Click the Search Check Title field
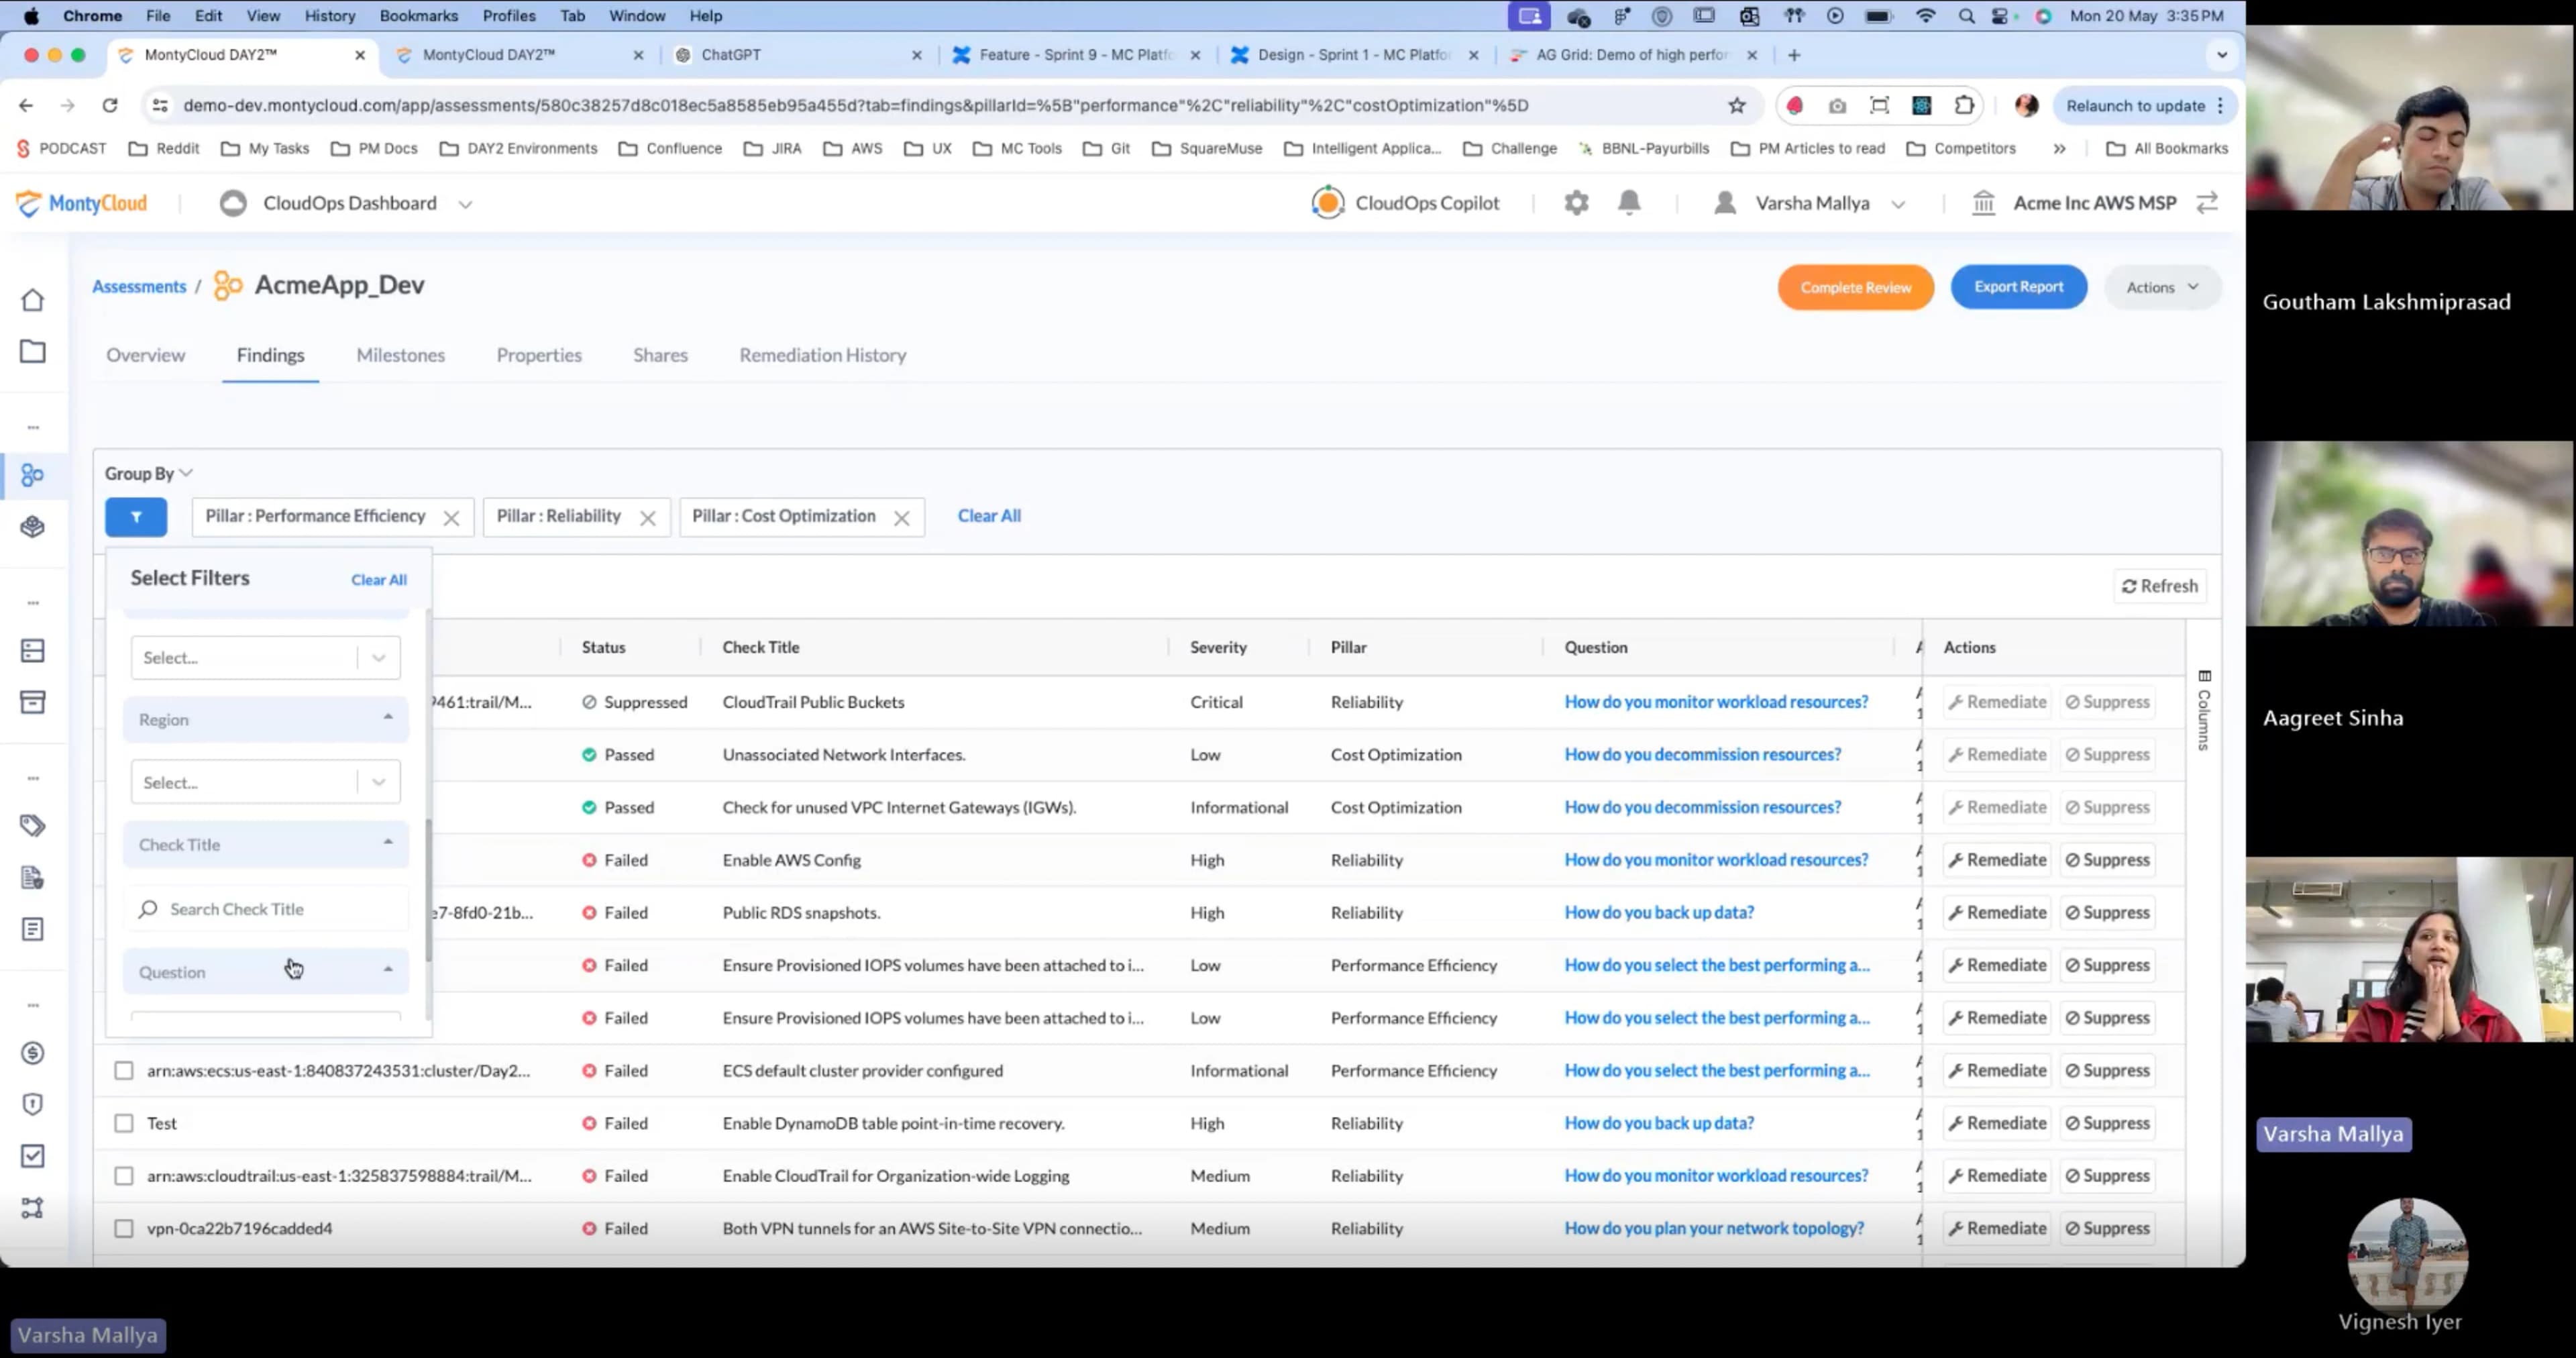Viewport: 2576px width, 1358px height. pos(266,909)
